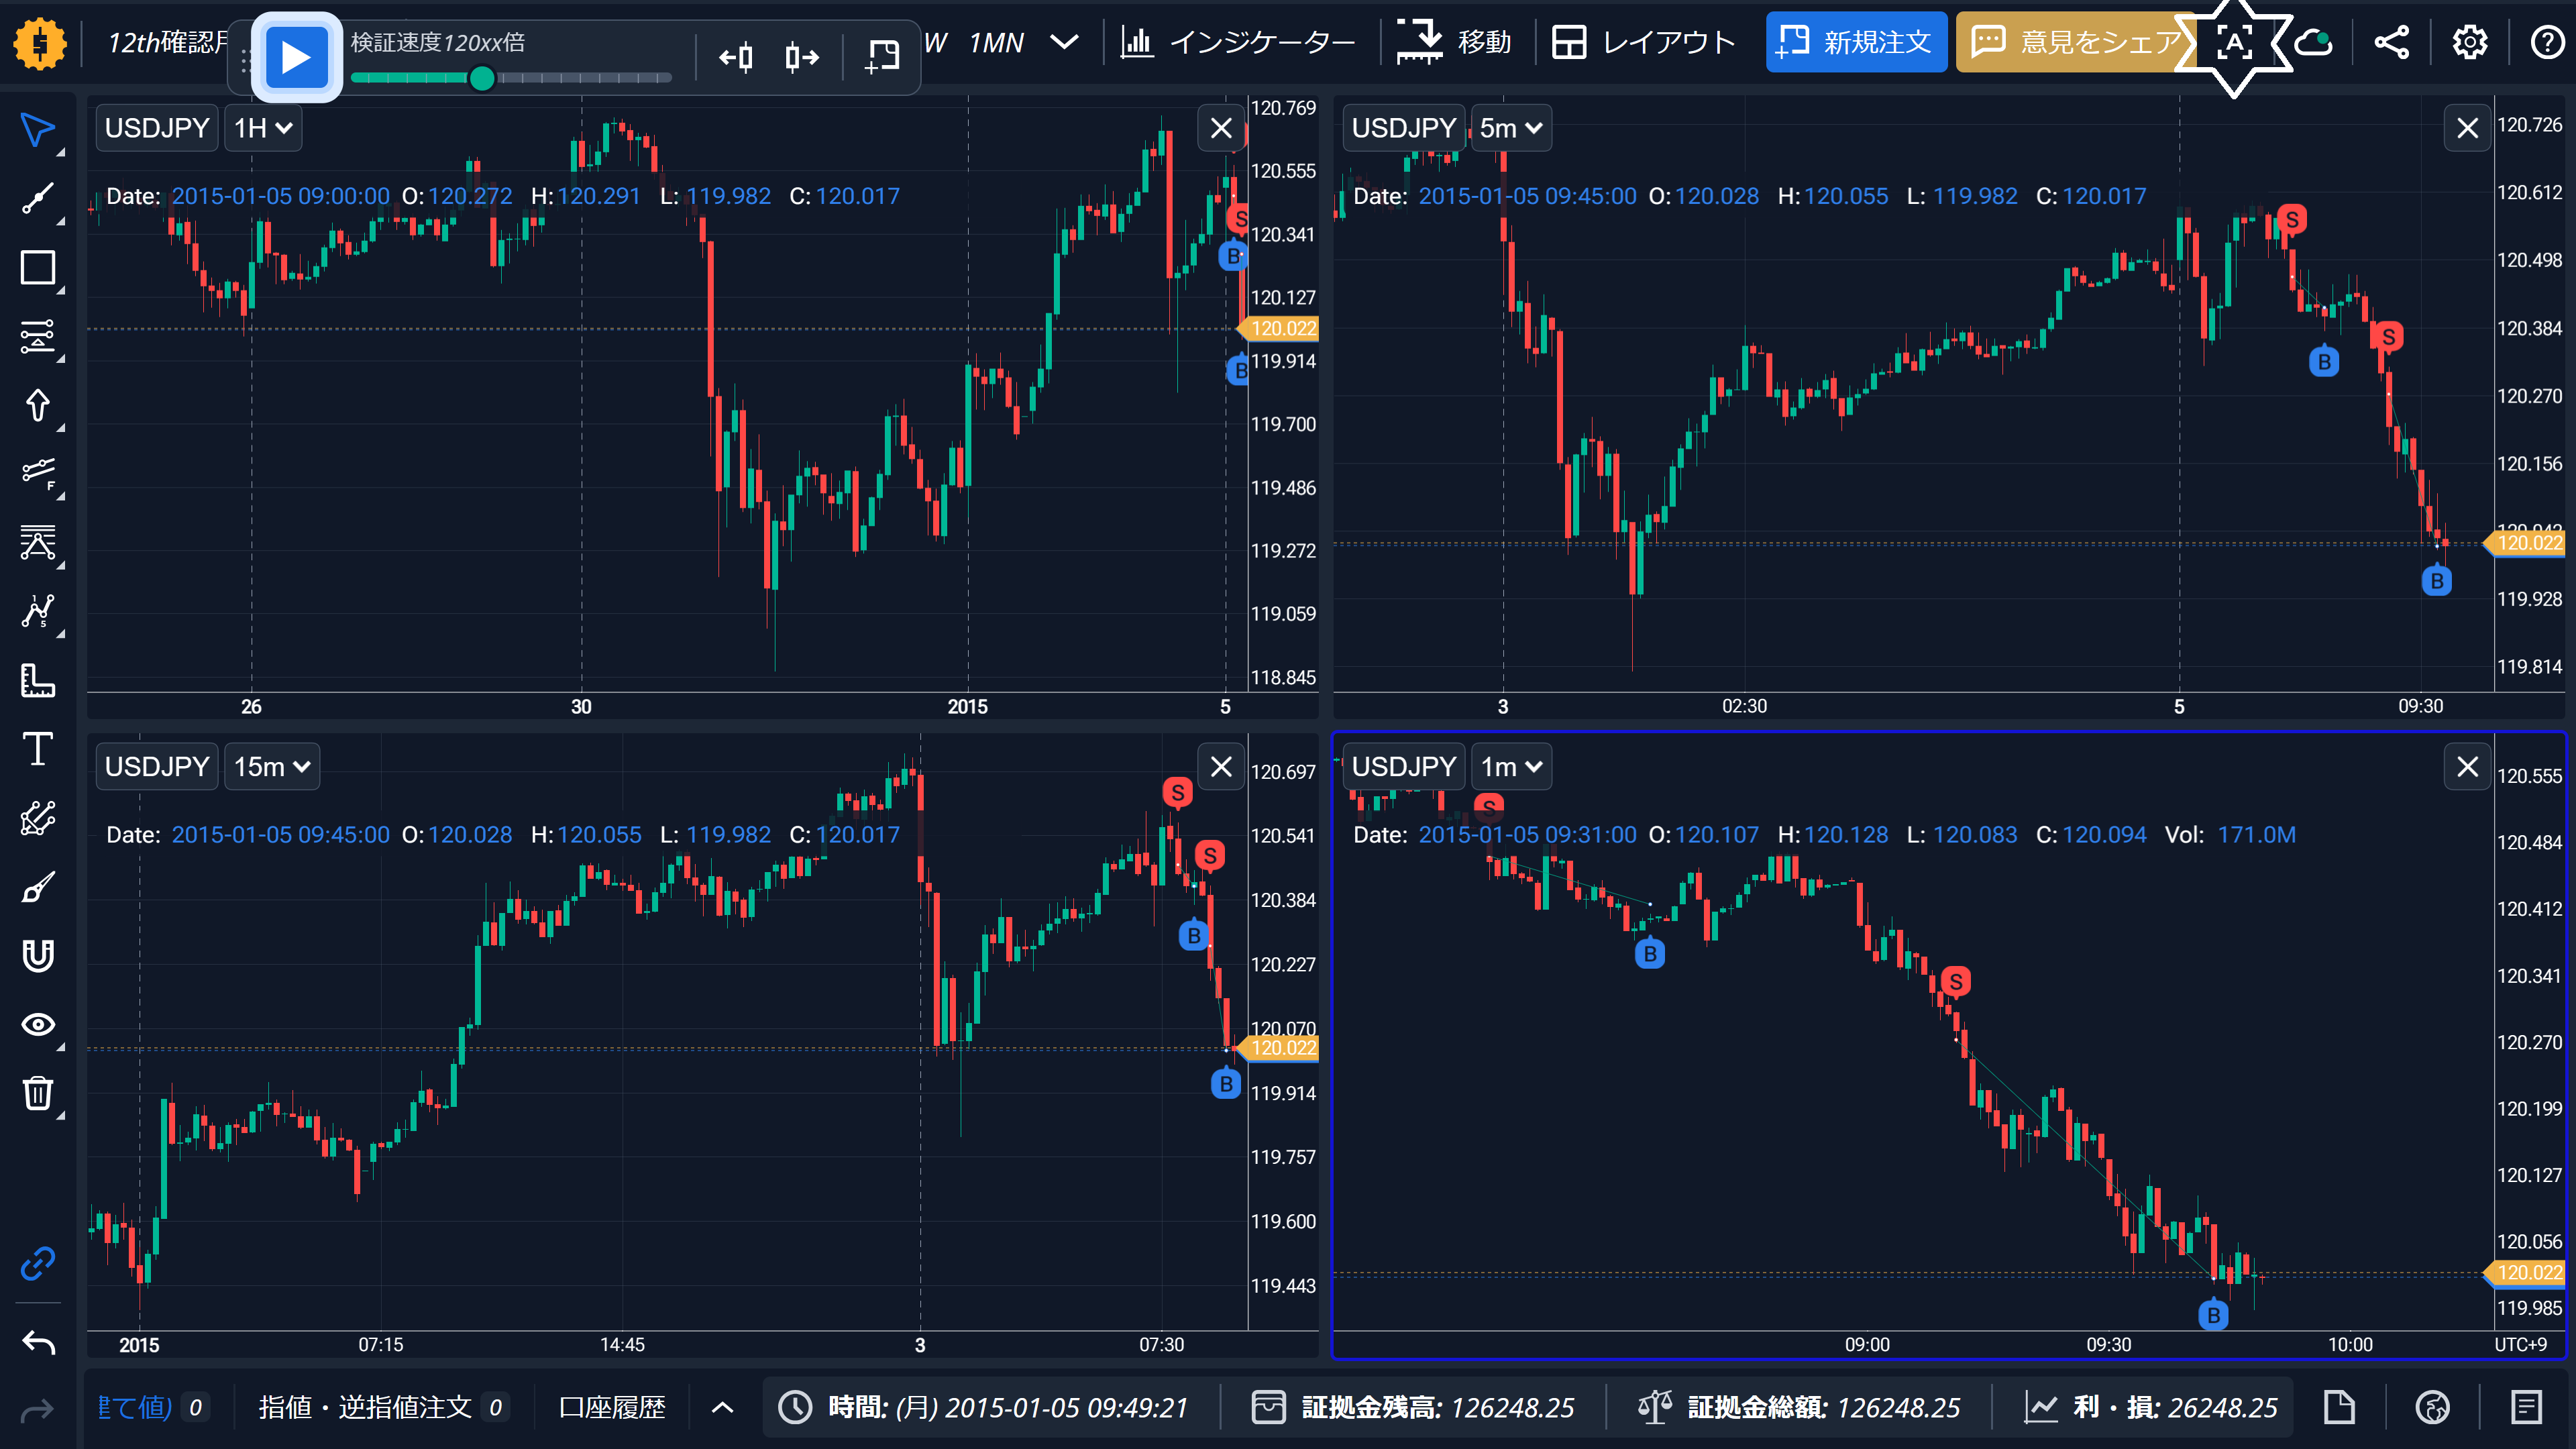The image size is (2576, 1449).
Task: Click the 新規注文 button
Action: pyautogui.click(x=1856, y=42)
